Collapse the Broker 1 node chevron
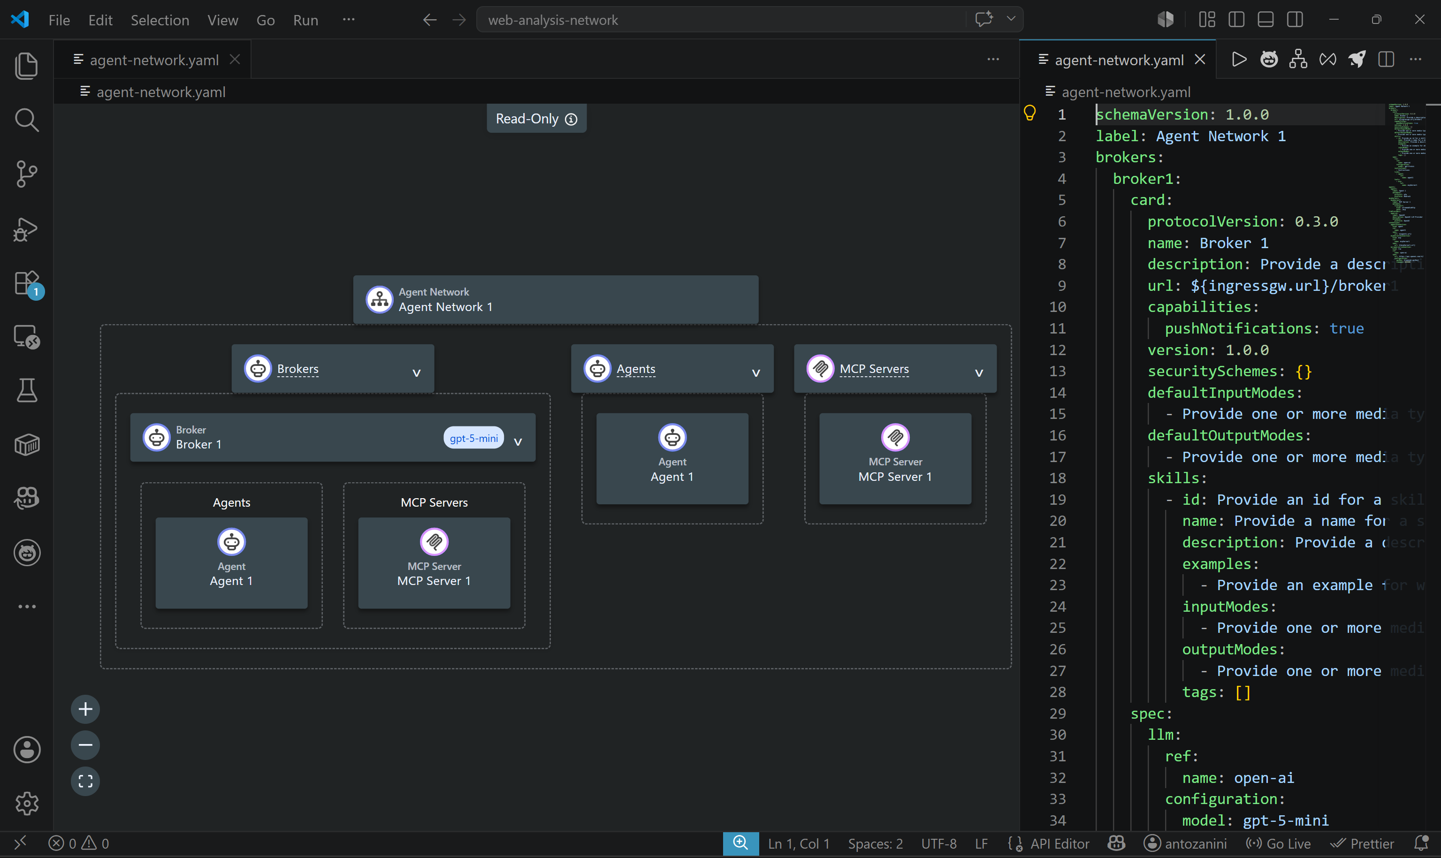 pos(518,441)
